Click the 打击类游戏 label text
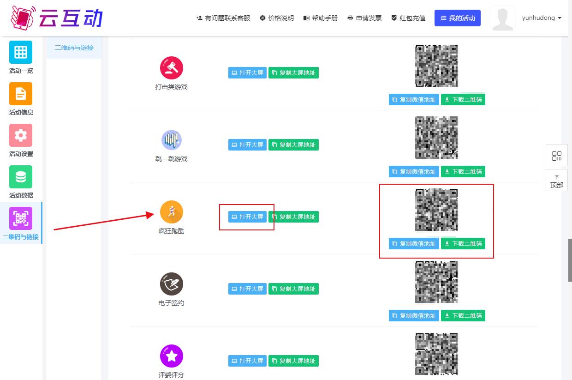The height and width of the screenshot is (380, 572). (x=172, y=87)
